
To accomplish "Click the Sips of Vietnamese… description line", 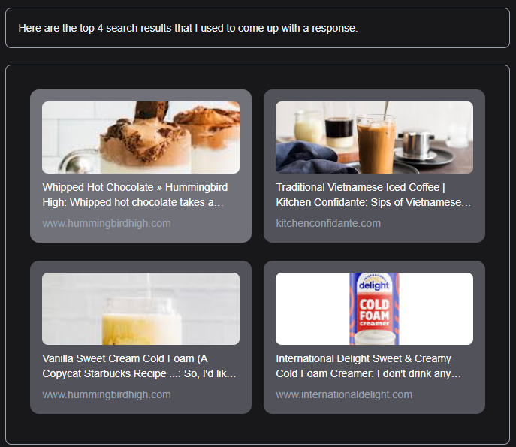I will (421, 202).
